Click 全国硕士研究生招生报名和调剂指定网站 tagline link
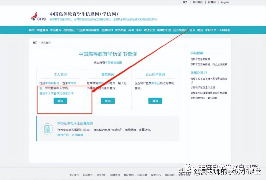Screen dimensions: 266x180 135,19
